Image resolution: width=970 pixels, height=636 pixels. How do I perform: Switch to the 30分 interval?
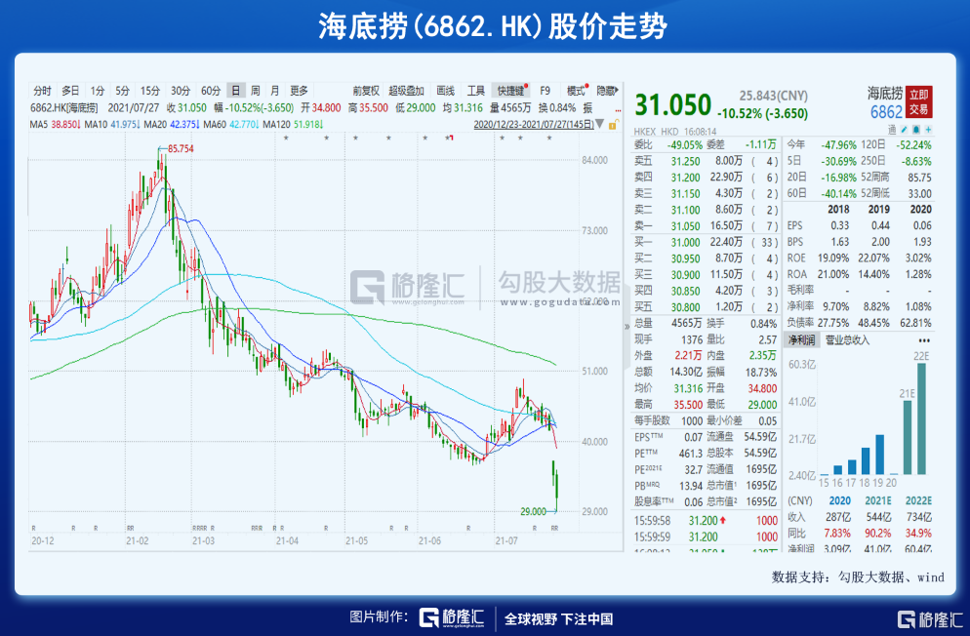tap(180, 91)
